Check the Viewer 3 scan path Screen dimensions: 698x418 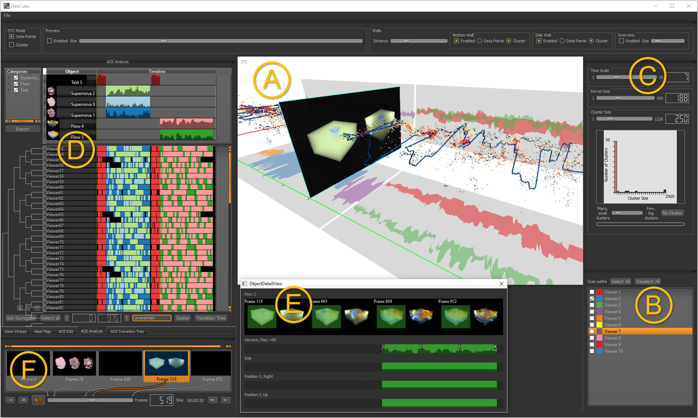click(x=592, y=305)
